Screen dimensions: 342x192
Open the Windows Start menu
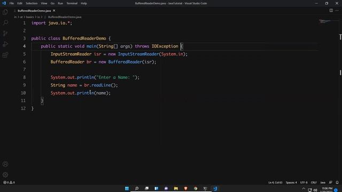click(127, 188)
